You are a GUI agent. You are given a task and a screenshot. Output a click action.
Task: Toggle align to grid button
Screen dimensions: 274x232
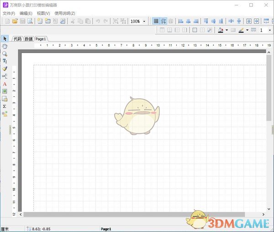(x=163, y=21)
